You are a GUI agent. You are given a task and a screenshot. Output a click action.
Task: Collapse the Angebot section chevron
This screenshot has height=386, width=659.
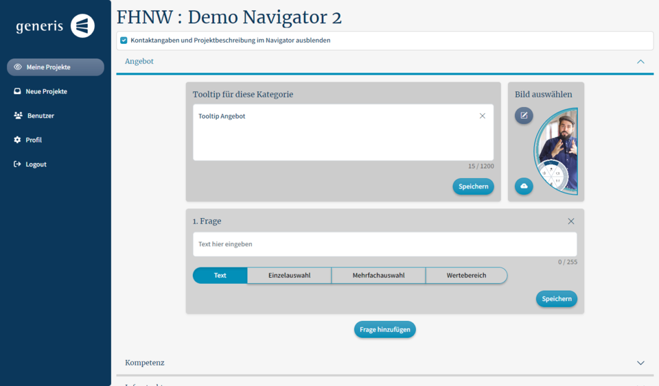640,62
